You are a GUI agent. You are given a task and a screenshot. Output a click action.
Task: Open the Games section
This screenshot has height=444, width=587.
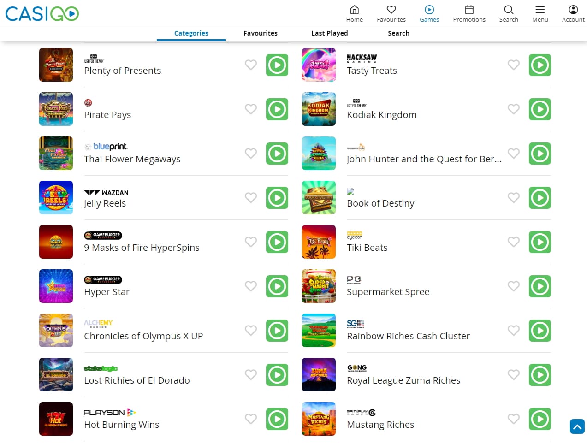(x=429, y=13)
